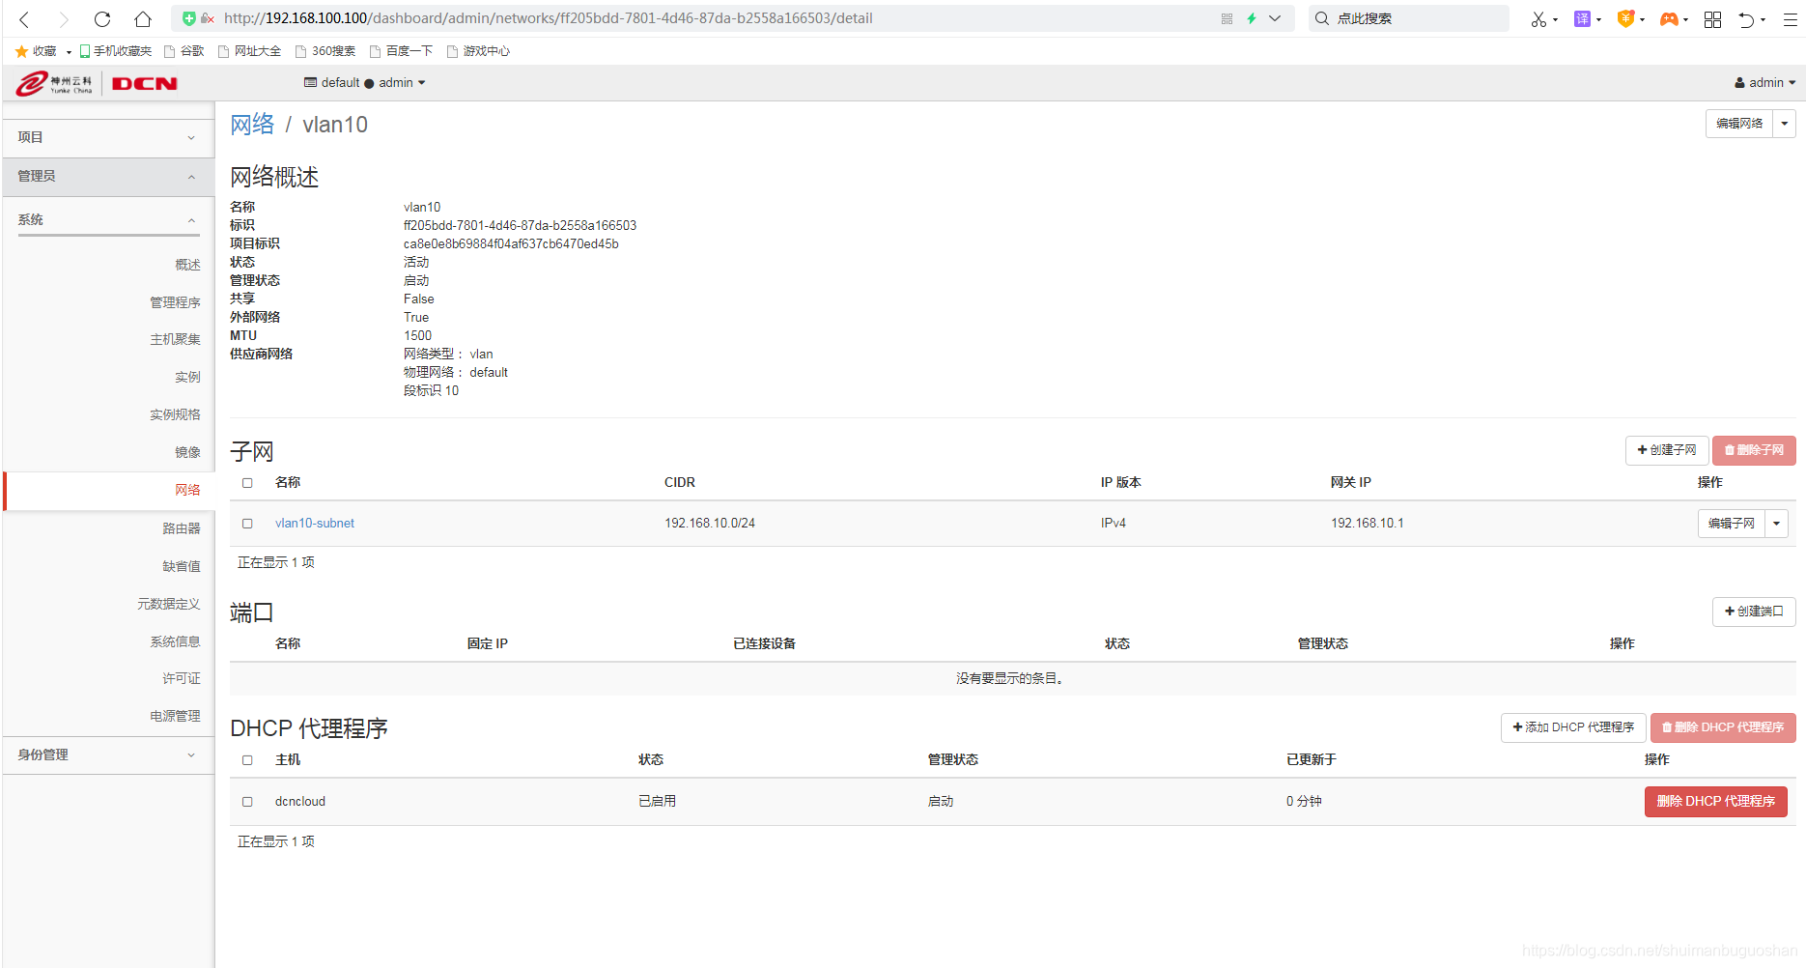This screenshot has height=968, width=1806.
Task: Reload the page with the refresh icon
Action: coord(102,18)
